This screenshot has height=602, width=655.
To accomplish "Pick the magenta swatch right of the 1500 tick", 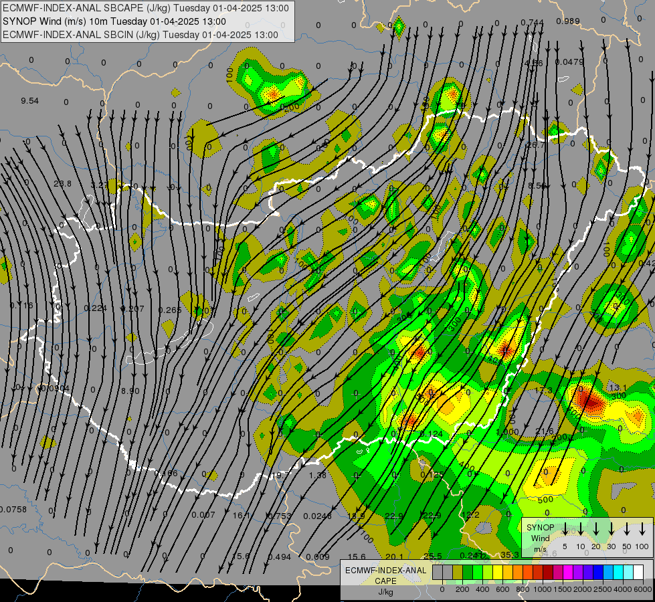I will (568, 573).
